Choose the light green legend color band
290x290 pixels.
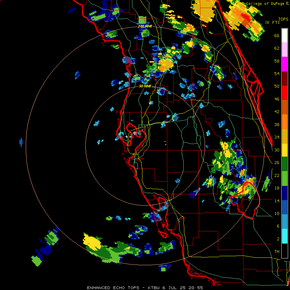click(x=285, y=179)
